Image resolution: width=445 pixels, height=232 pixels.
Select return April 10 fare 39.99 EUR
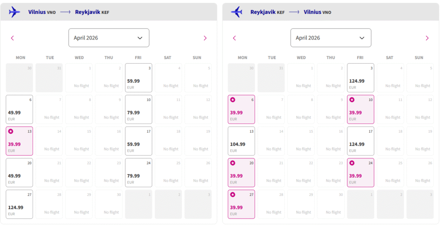pos(360,109)
